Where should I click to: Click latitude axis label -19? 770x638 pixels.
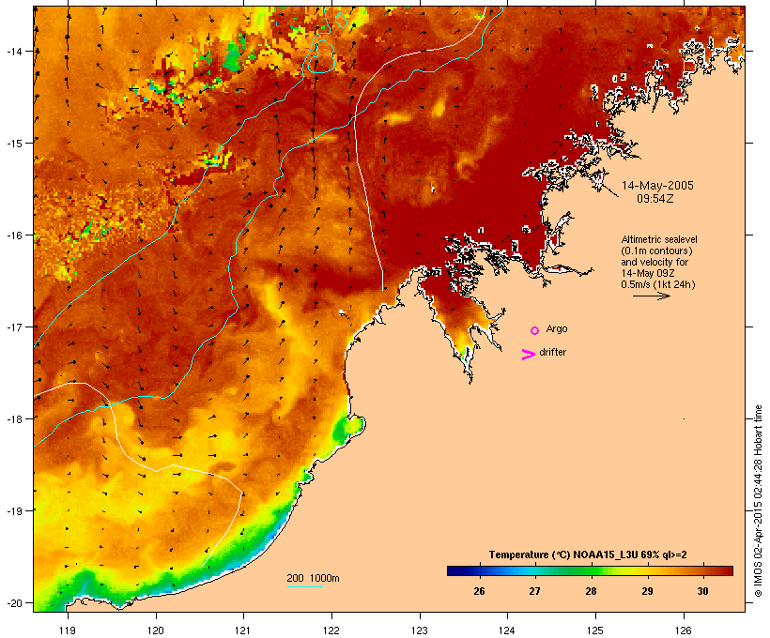coord(14,511)
